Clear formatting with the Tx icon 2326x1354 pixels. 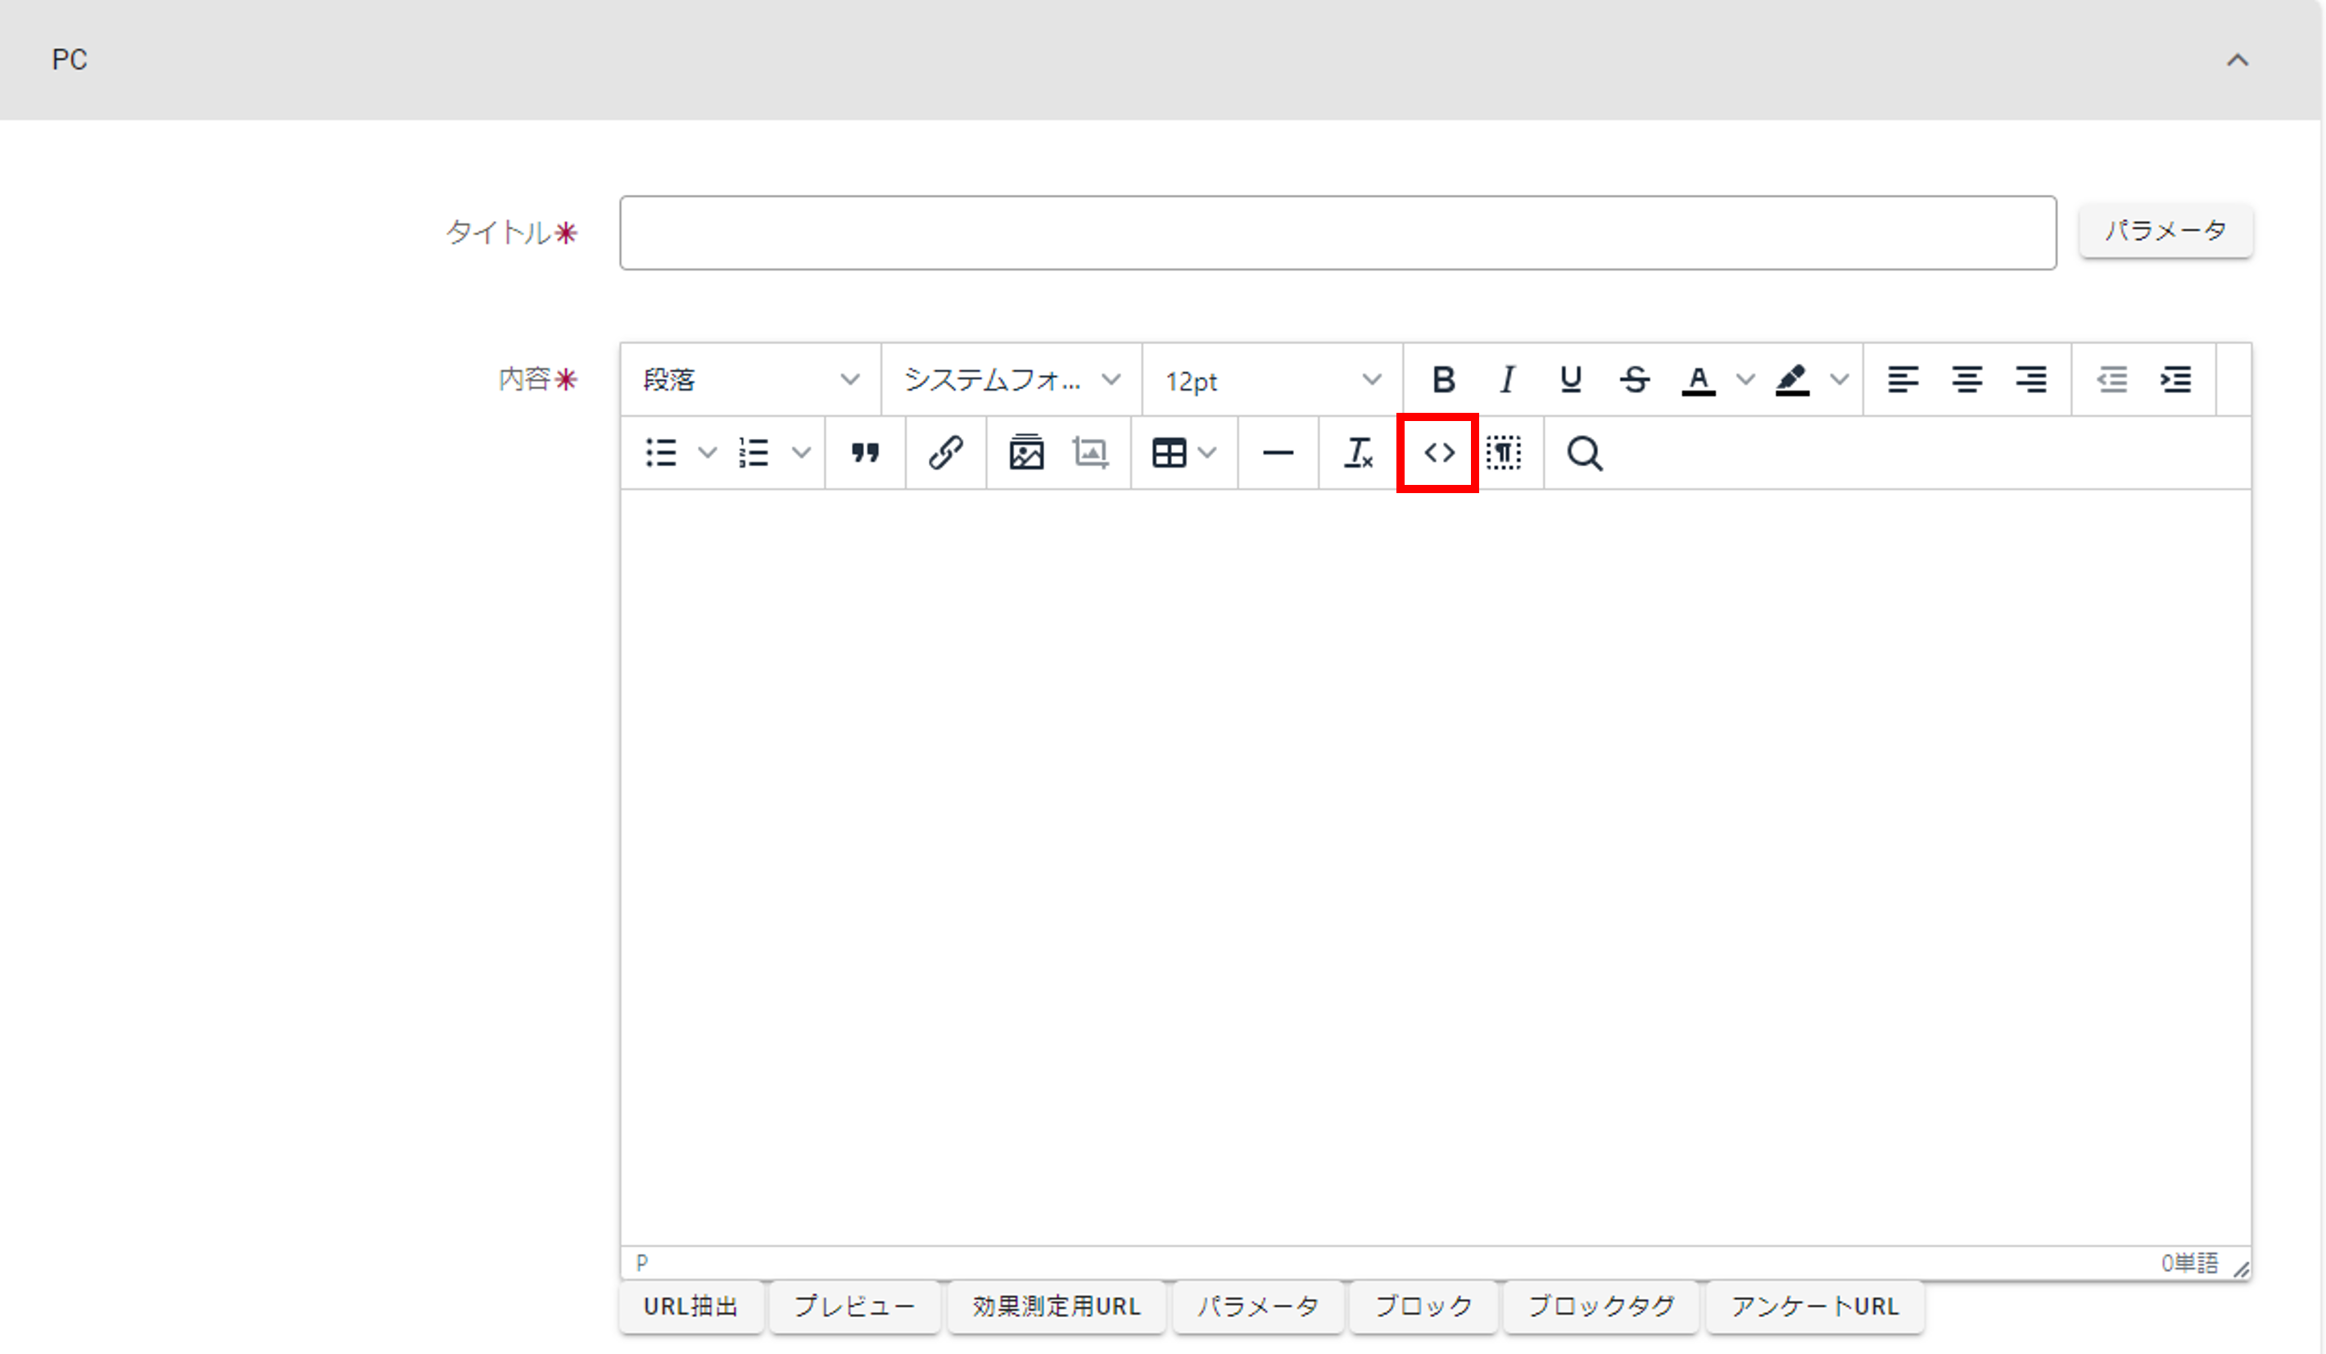point(1358,453)
